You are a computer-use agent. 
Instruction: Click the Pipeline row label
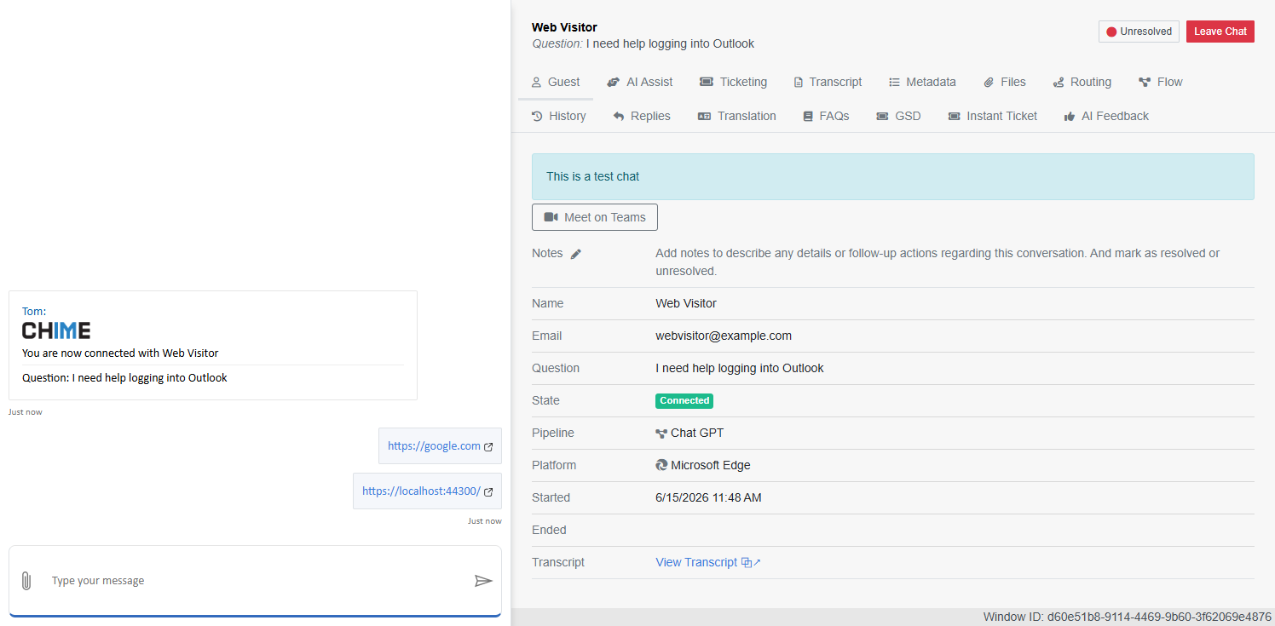tap(553, 433)
